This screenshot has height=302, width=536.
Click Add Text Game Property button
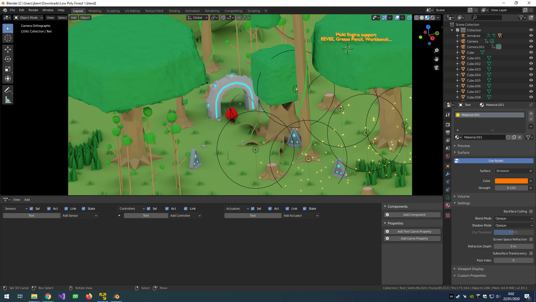click(412, 232)
